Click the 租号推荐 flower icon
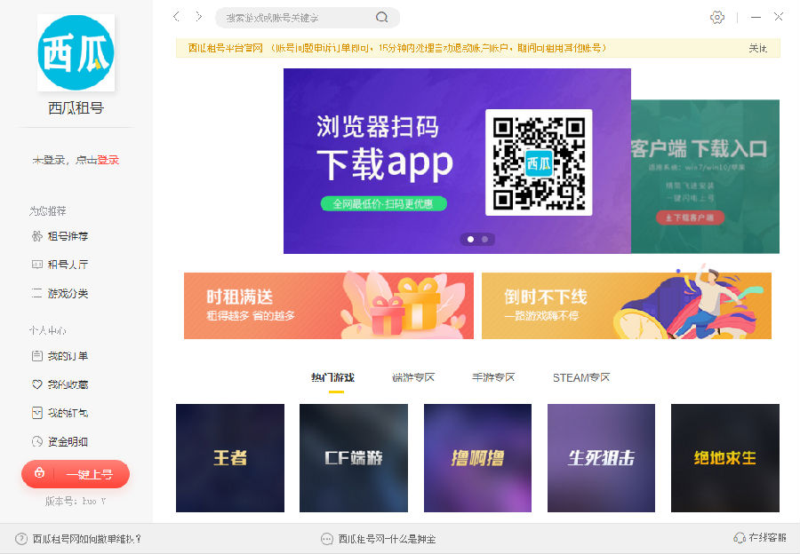The image size is (800, 554). [x=36, y=236]
